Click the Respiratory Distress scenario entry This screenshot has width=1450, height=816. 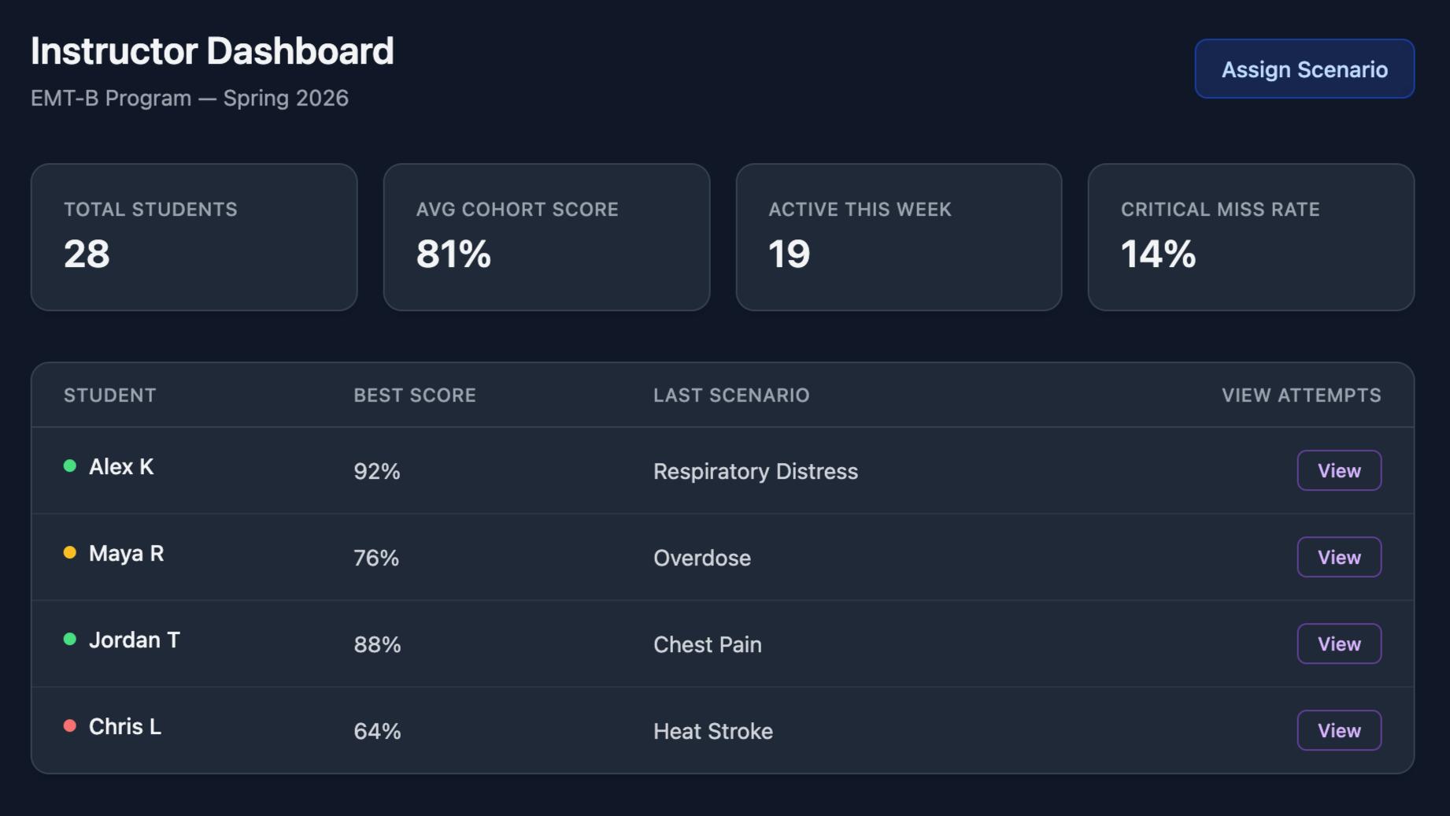(755, 470)
